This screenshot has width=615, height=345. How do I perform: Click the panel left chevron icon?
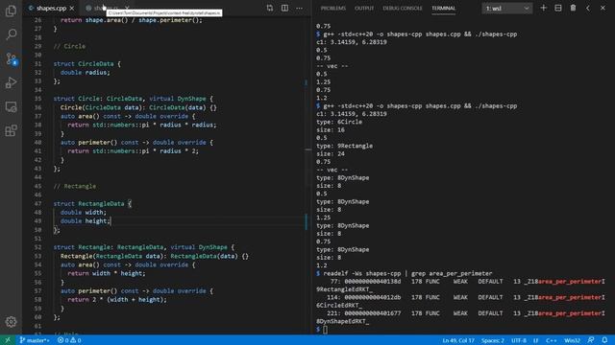click(x=588, y=8)
